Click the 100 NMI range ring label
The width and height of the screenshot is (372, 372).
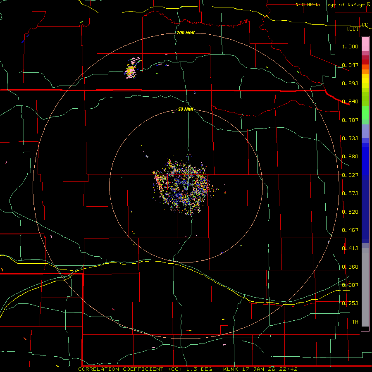click(186, 33)
